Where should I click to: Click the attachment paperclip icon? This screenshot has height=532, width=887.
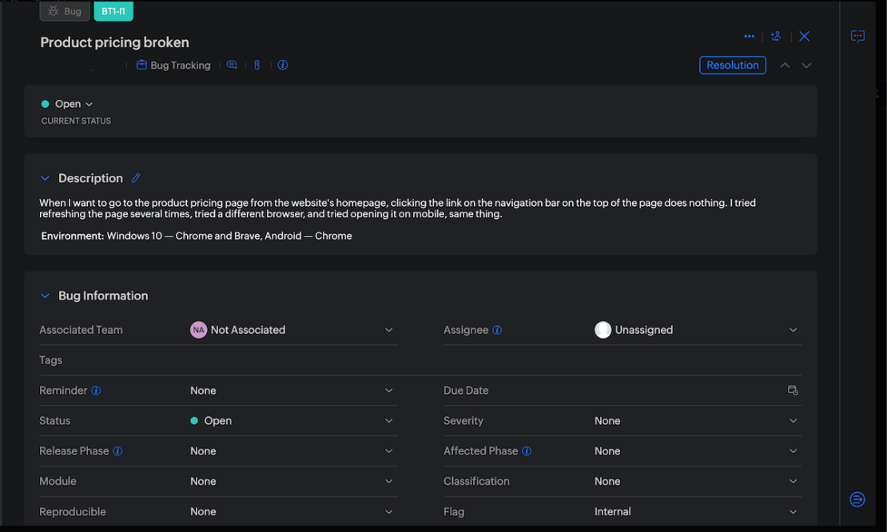[257, 65]
